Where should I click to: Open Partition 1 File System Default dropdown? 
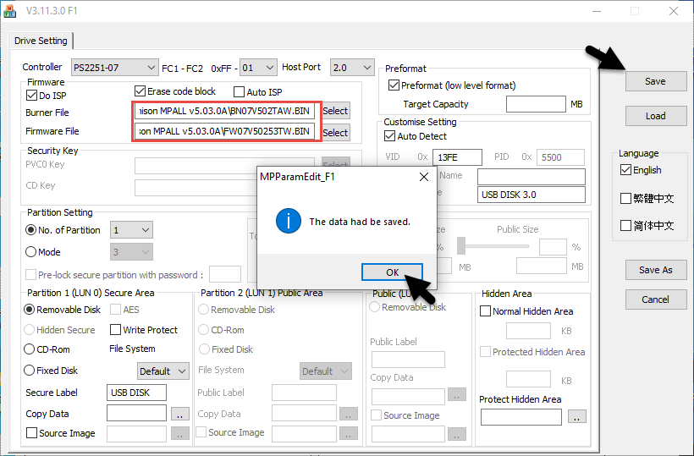(163, 371)
